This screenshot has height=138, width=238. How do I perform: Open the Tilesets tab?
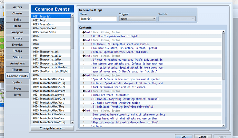(17, 69)
